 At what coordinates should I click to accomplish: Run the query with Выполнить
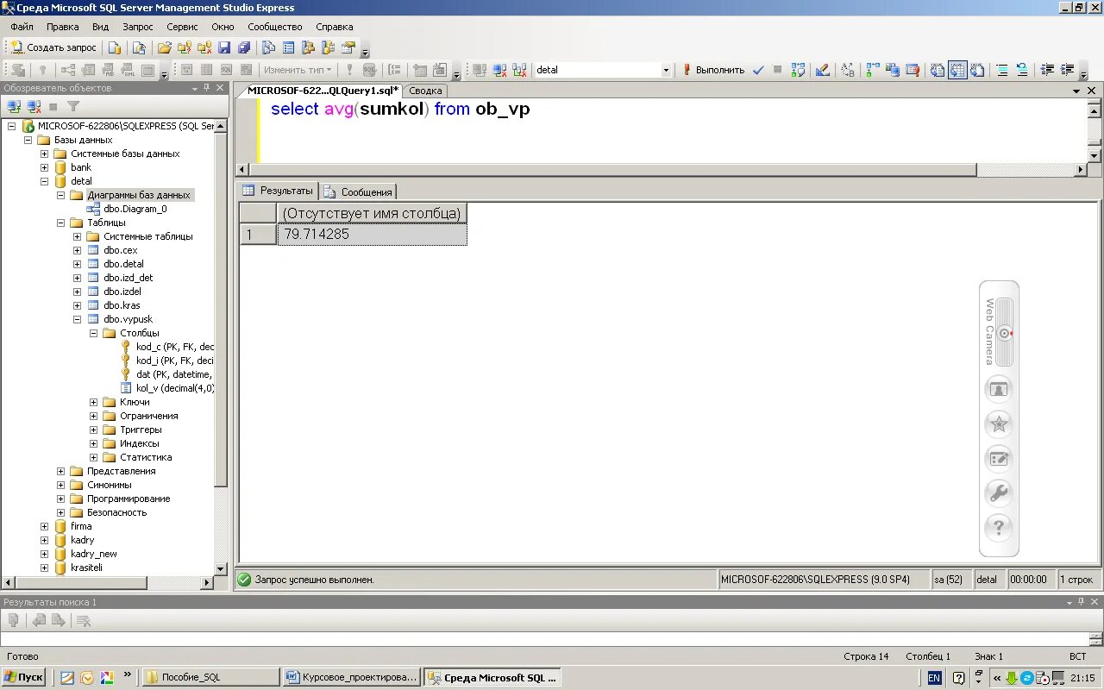click(712, 70)
